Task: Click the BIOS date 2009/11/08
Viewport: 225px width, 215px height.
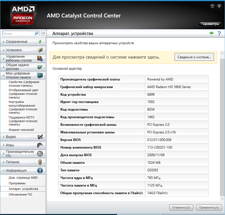Action: tap(156, 155)
